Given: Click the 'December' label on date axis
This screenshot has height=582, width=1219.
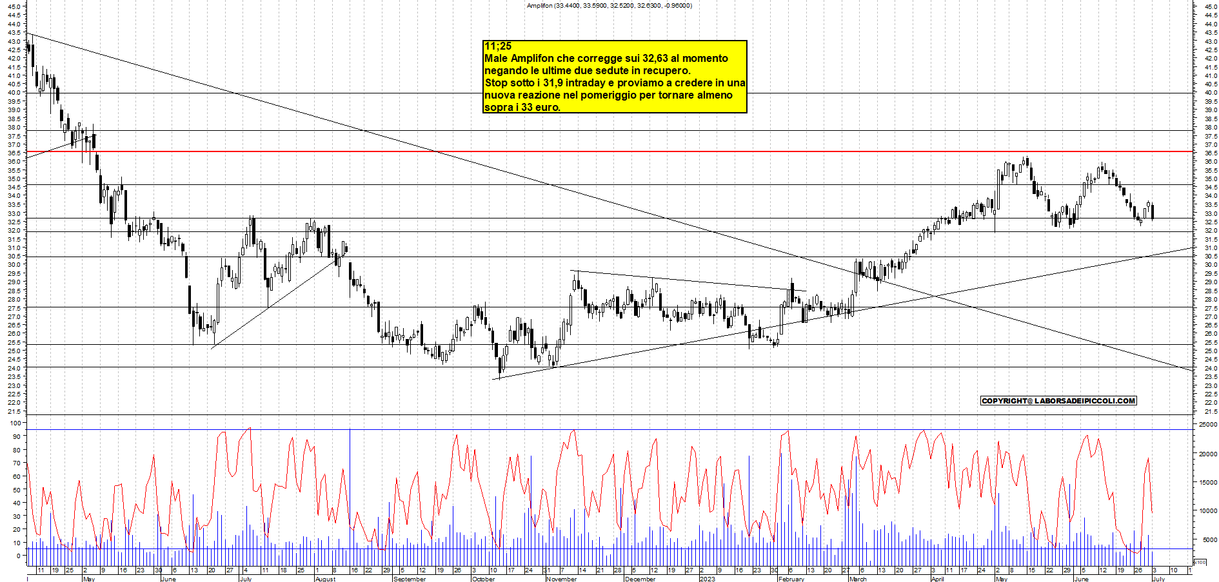Looking at the screenshot, I should coord(640,579).
